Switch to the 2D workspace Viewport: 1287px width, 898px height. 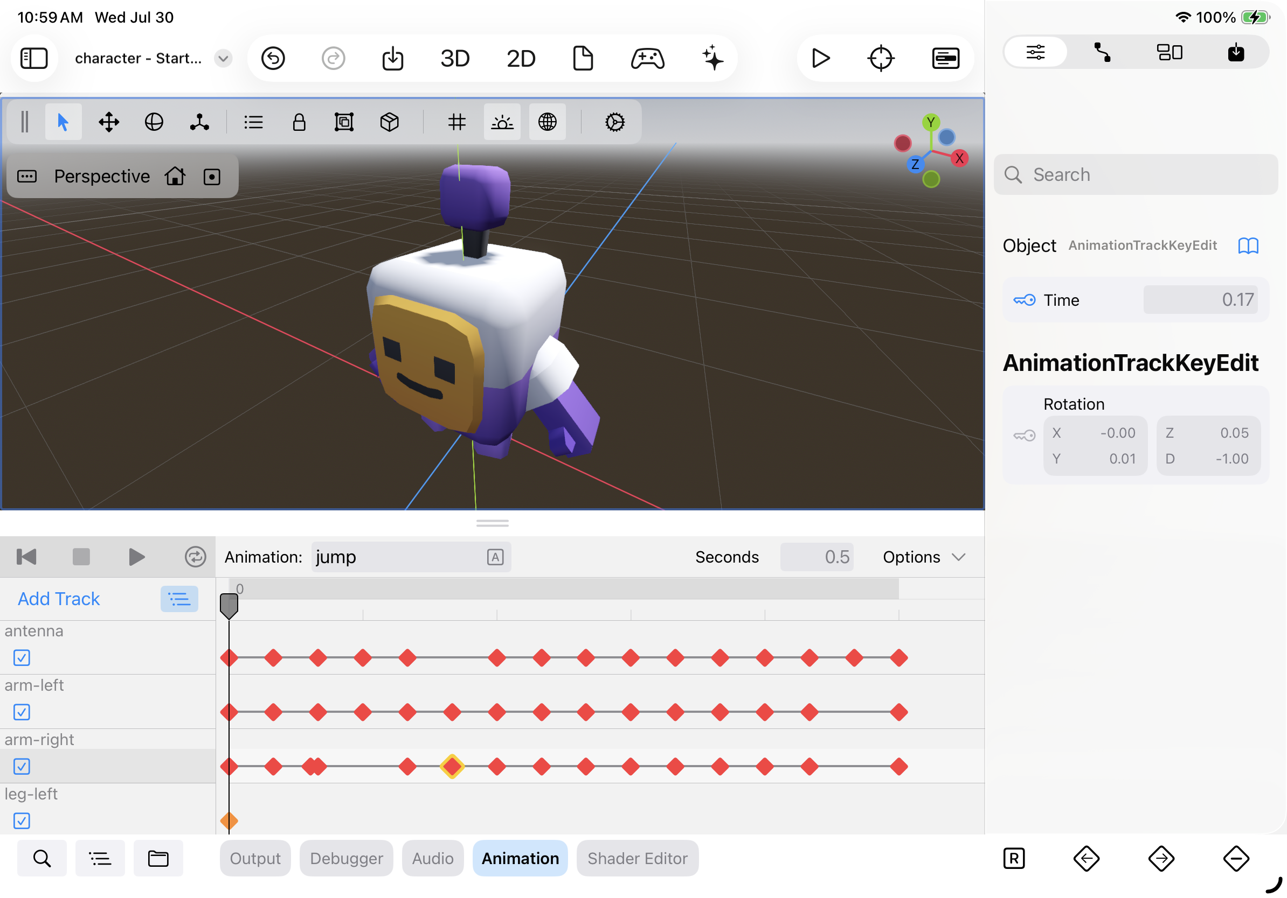pyautogui.click(x=521, y=58)
